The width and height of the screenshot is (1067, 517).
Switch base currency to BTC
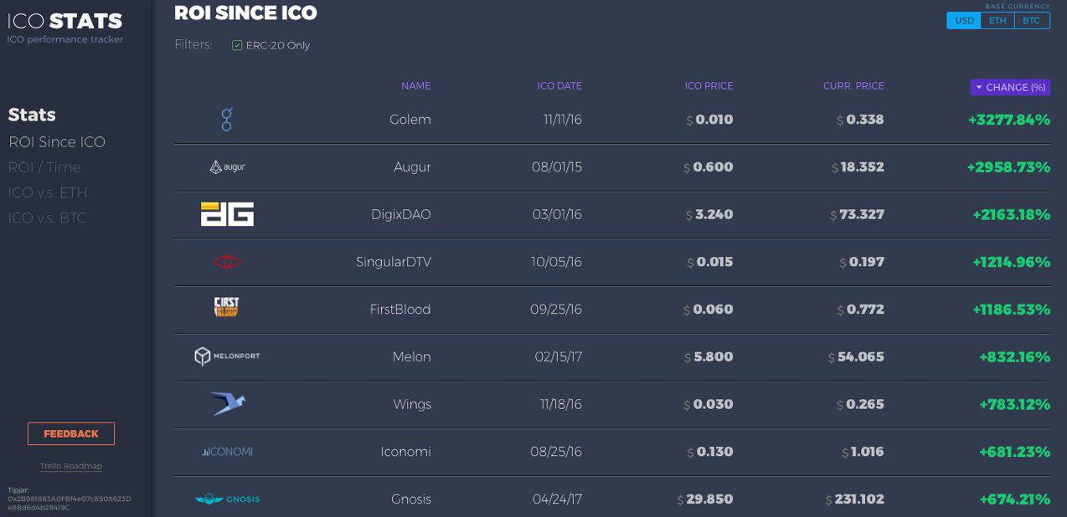pyautogui.click(x=1032, y=20)
